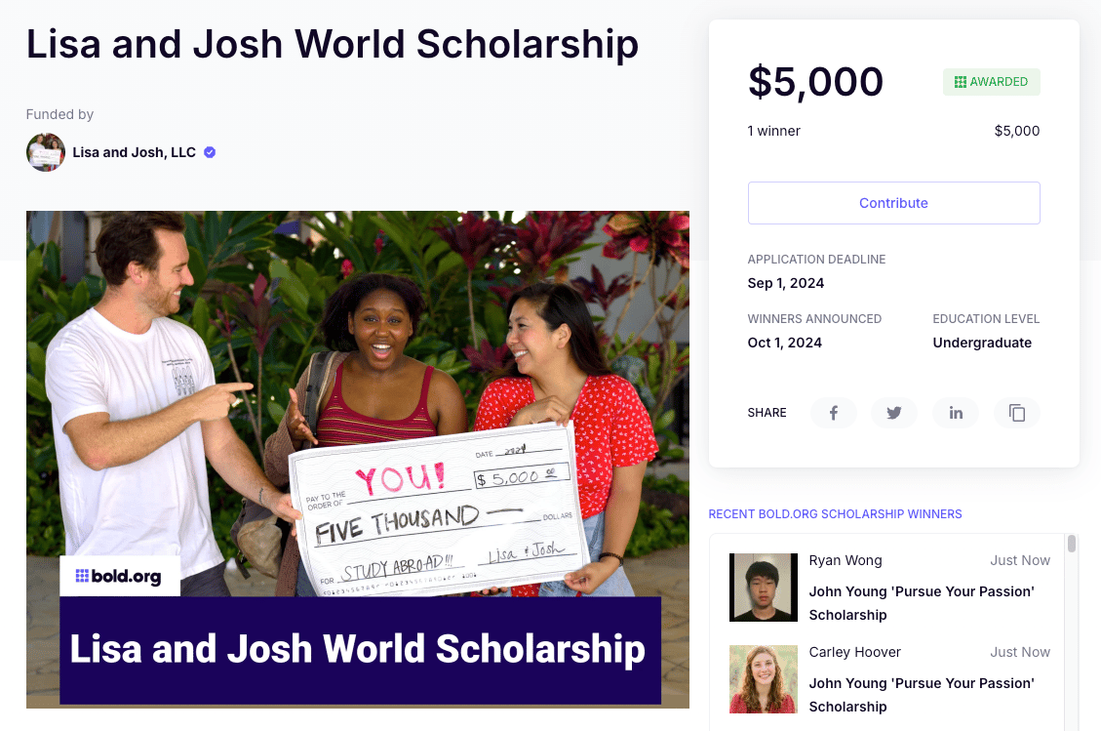This screenshot has width=1101, height=731.
Task: Click the green AWARDED status badge
Action: [x=991, y=82]
